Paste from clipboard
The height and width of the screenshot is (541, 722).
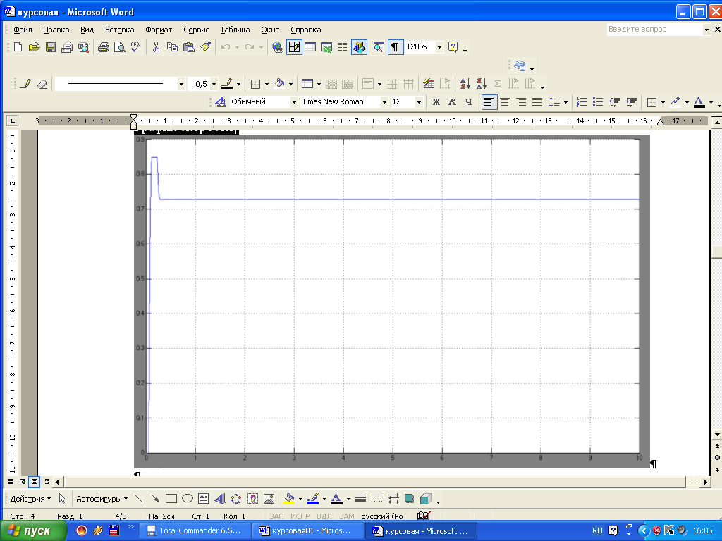pos(189,47)
